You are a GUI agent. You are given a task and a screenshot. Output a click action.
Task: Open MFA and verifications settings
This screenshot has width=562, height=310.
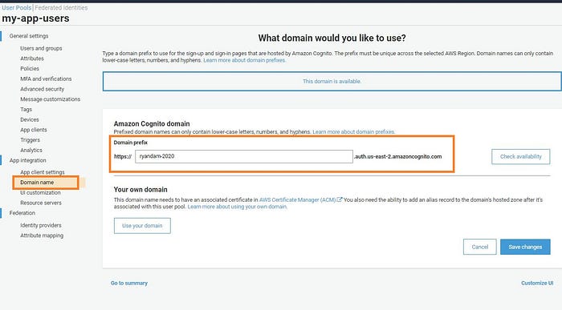pyautogui.click(x=46, y=79)
